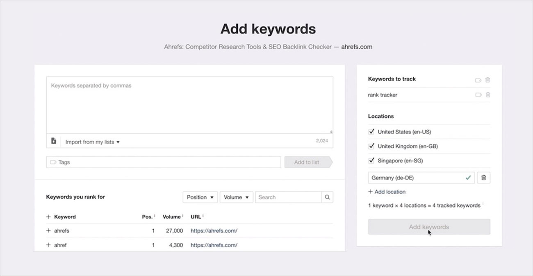Viewport: 533px width, 276px height.
Task: Click the tag icon in the Keywords to track header
Action: coord(478,80)
